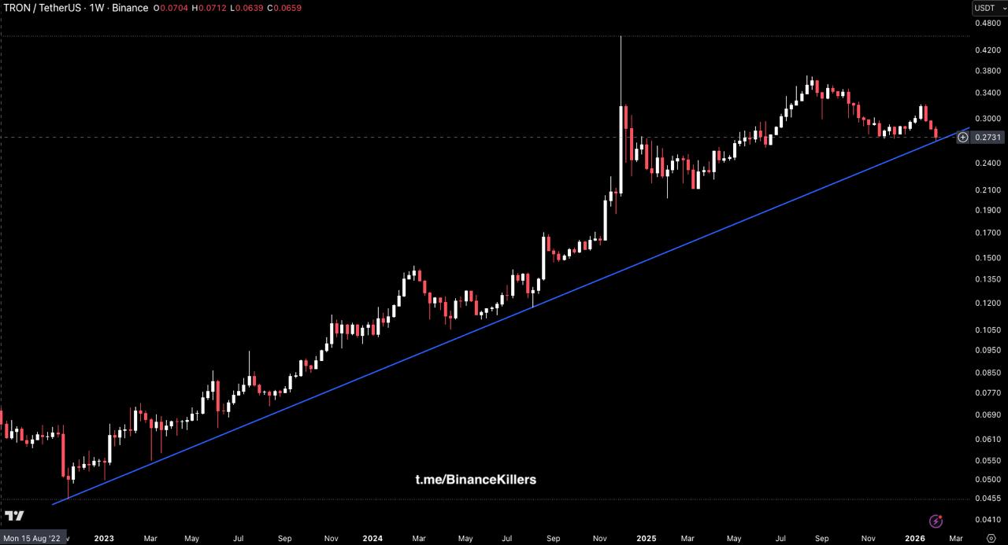Screen dimensions: 1008x545
Task: Click the 2024 label on time axis
Action: pyautogui.click(x=372, y=539)
